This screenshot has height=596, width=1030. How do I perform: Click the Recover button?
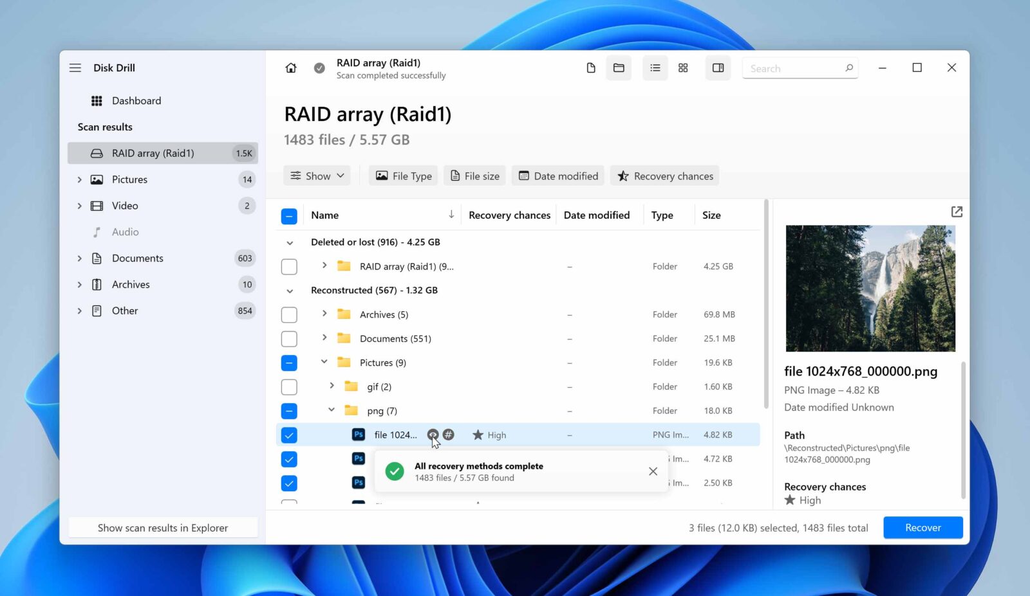coord(922,527)
